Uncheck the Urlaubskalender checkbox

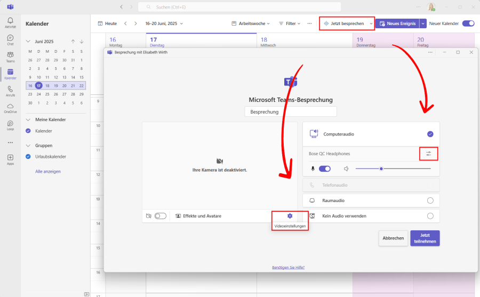click(28, 156)
